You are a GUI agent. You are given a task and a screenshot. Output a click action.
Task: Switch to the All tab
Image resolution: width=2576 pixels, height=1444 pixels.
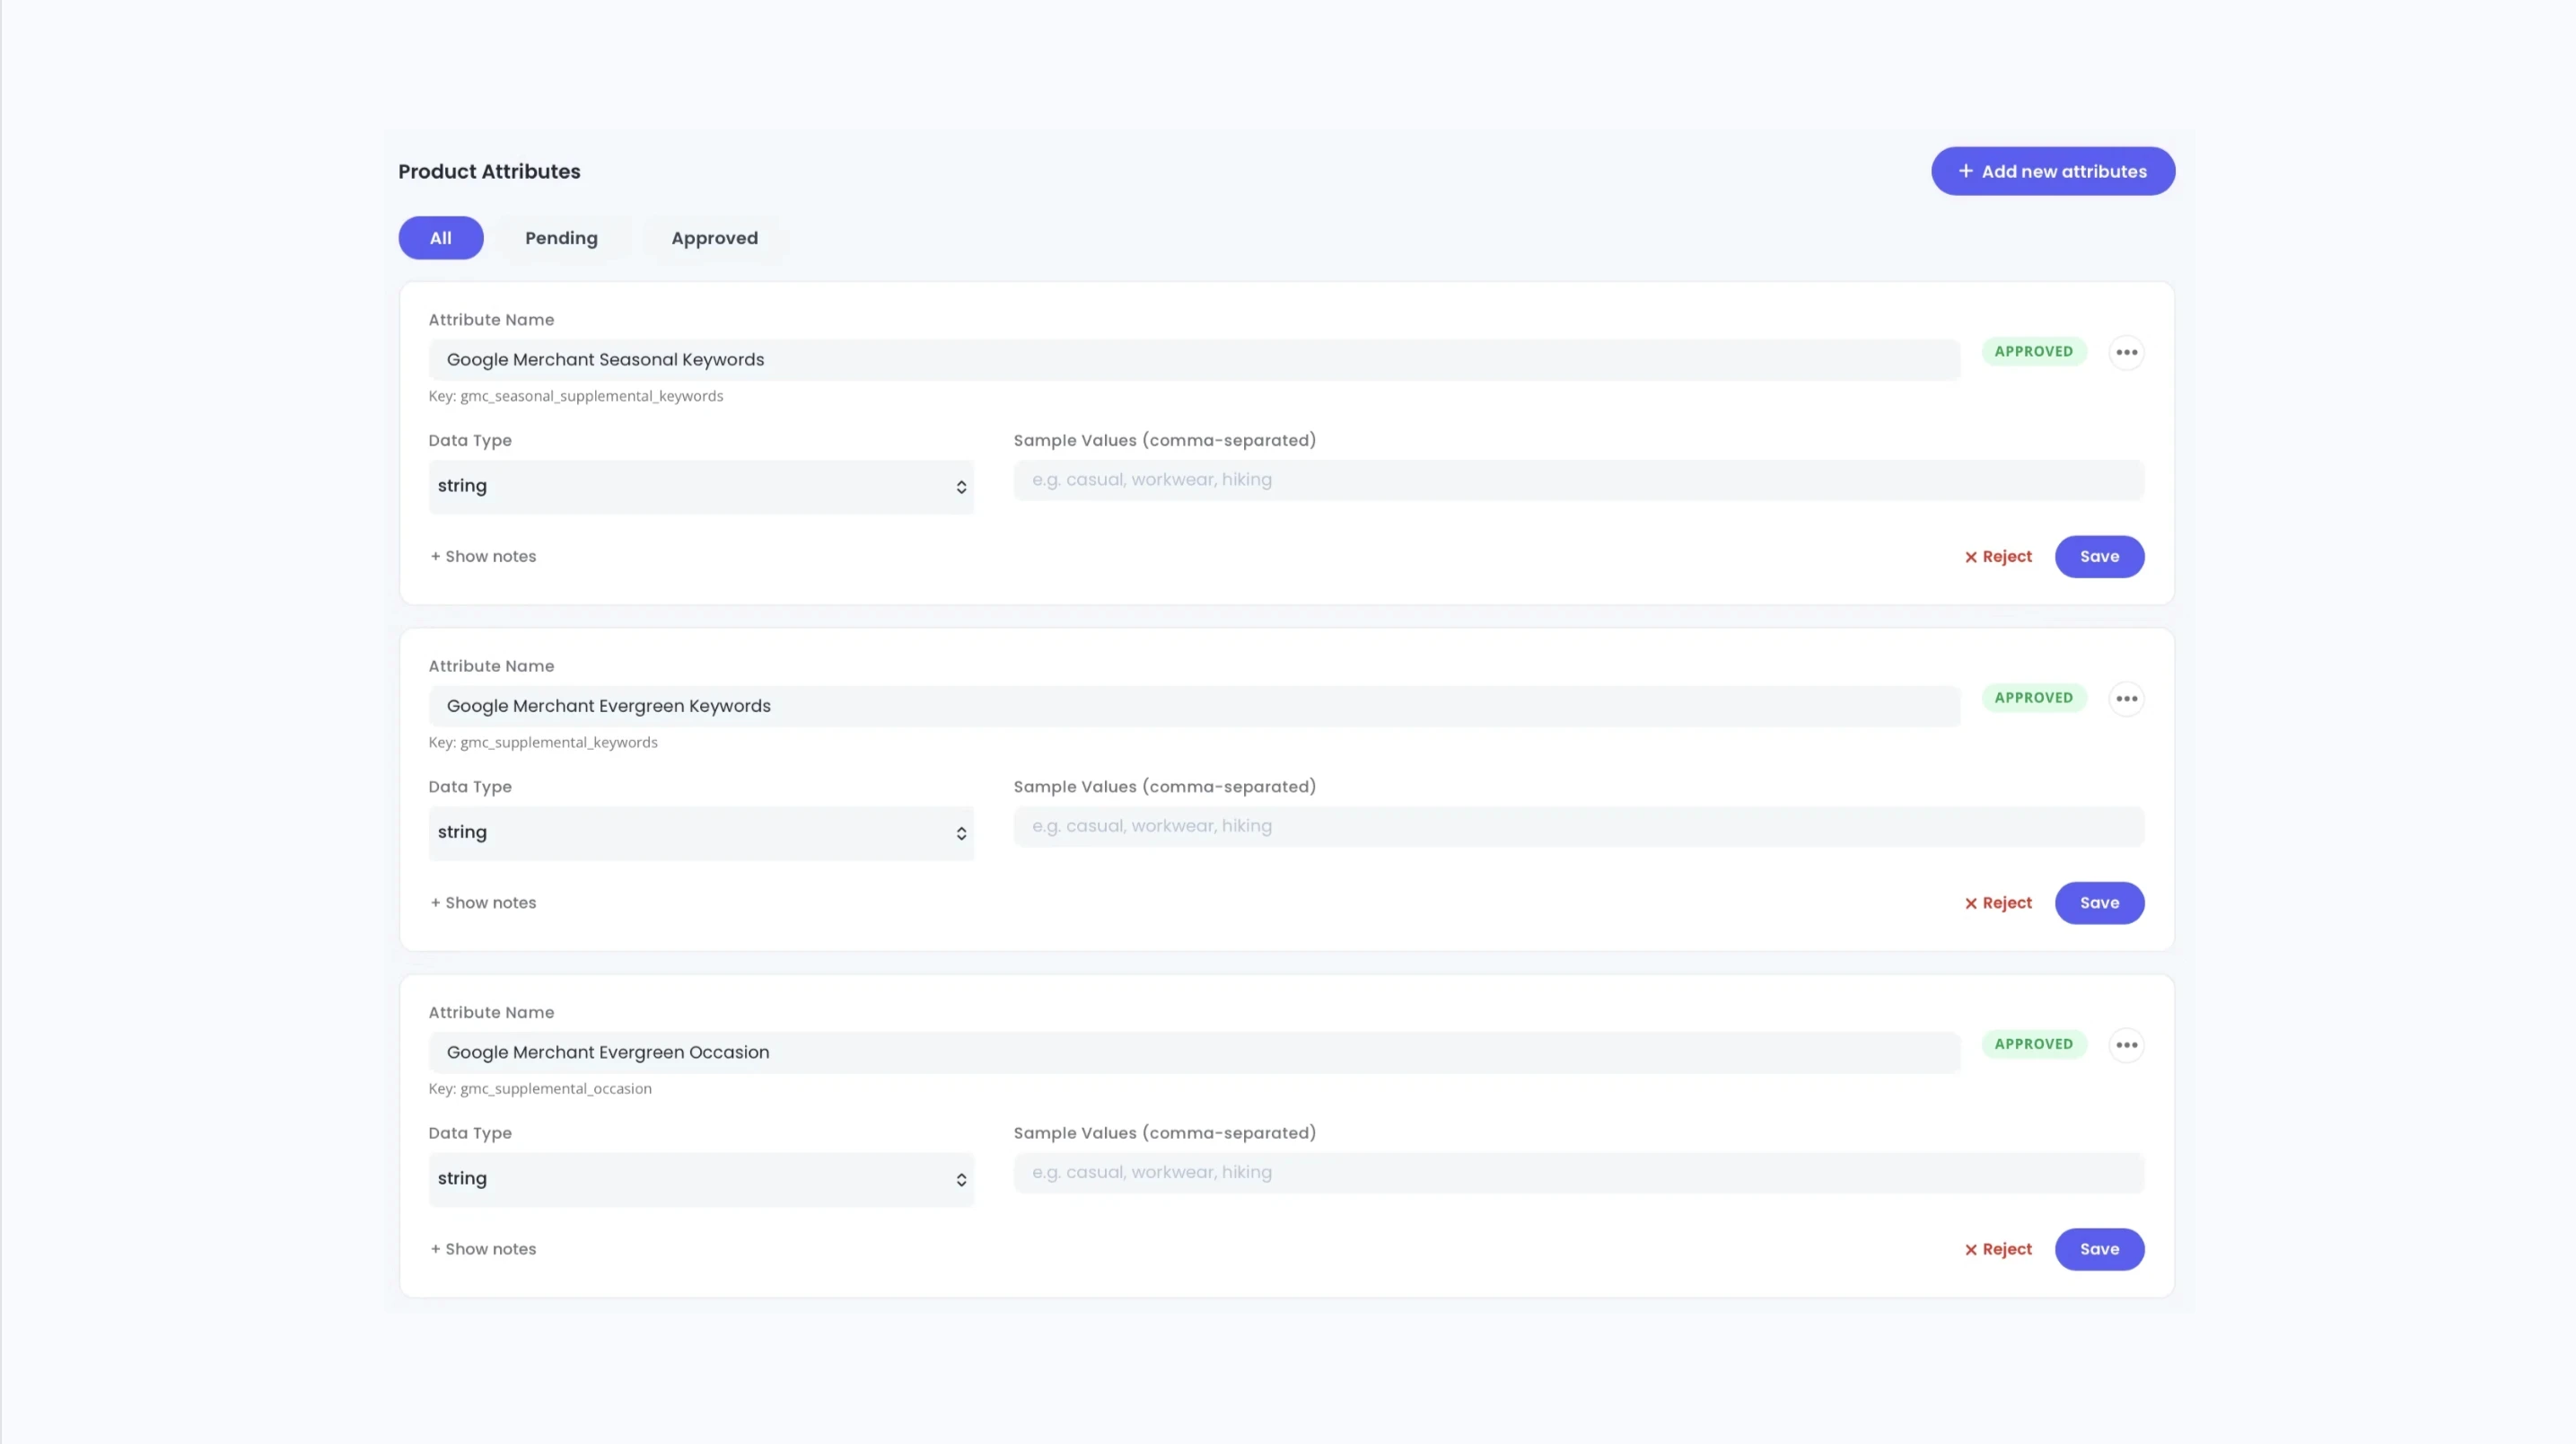coord(441,238)
